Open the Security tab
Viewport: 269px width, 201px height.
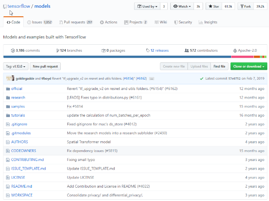tap(183, 22)
